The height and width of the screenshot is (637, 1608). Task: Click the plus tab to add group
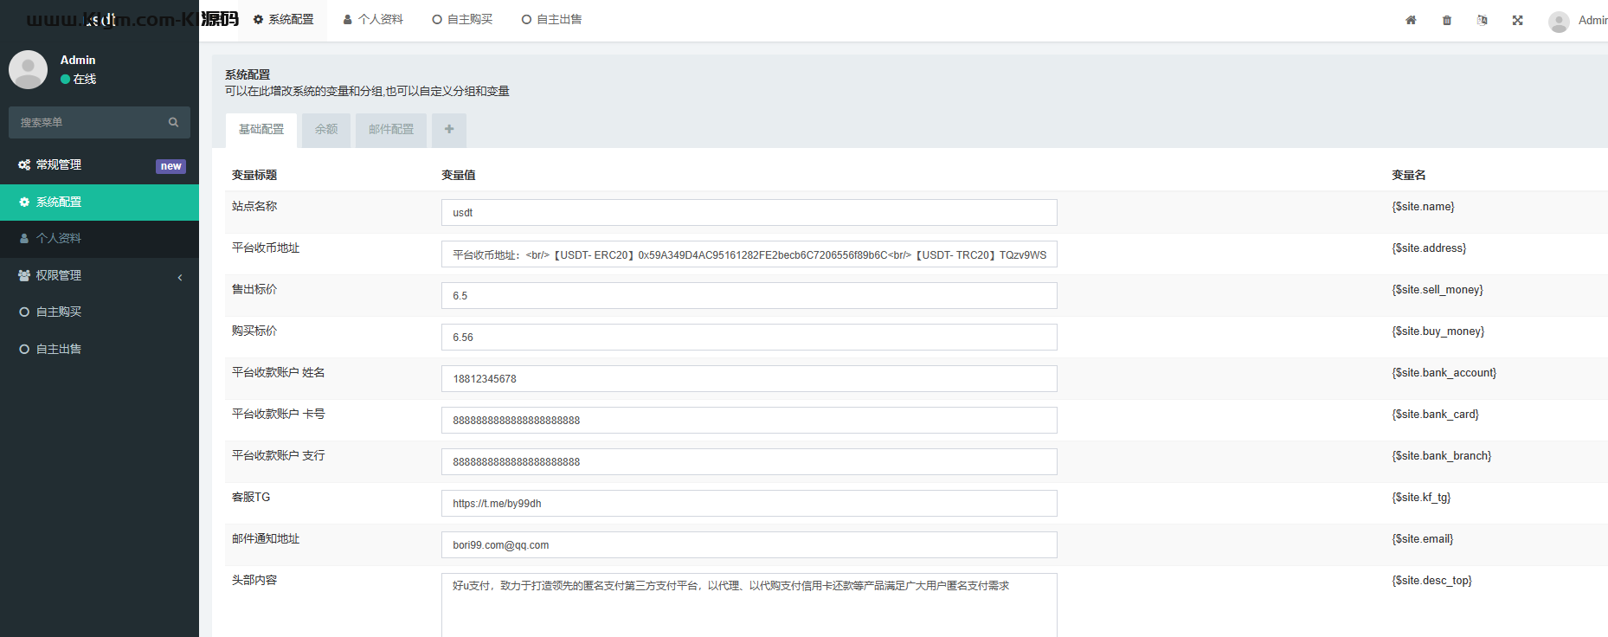(x=449, y=130)
